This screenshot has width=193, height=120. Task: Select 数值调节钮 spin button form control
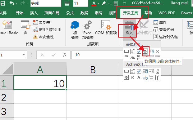145,51
